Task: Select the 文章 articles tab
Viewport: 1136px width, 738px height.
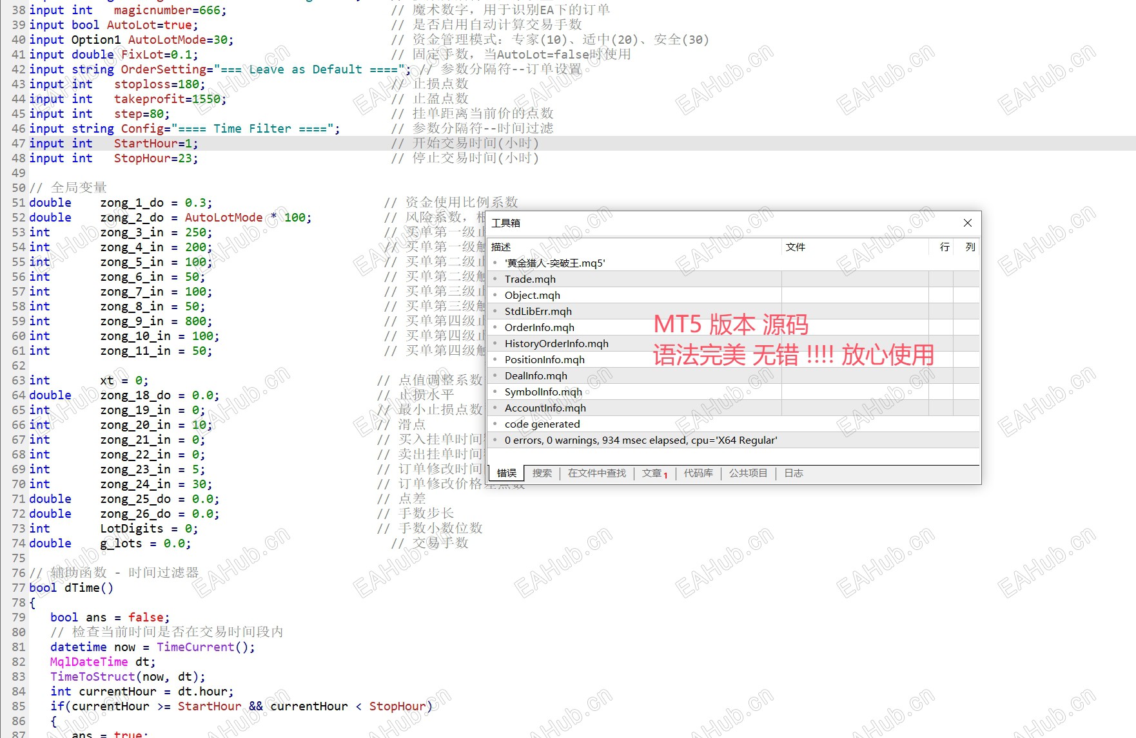Action: [655, 473]
